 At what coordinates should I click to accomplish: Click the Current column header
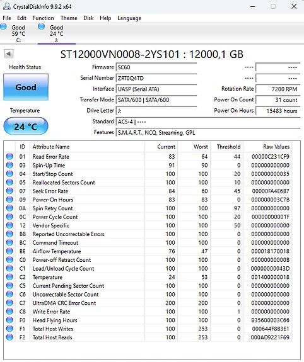(161, 147)
